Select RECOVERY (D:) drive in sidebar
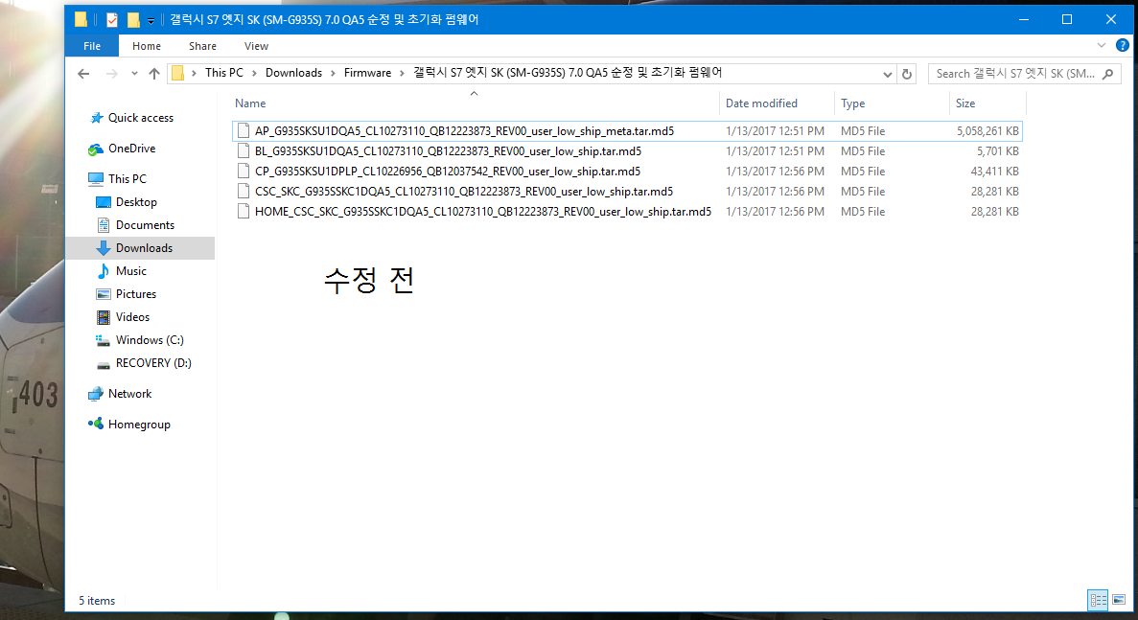 click(x=153, y=363)
